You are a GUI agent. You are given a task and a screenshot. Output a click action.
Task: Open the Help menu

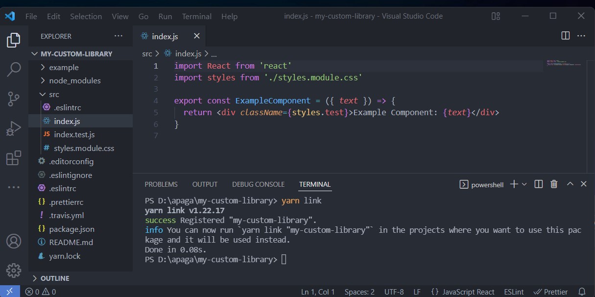click(229, 16)
